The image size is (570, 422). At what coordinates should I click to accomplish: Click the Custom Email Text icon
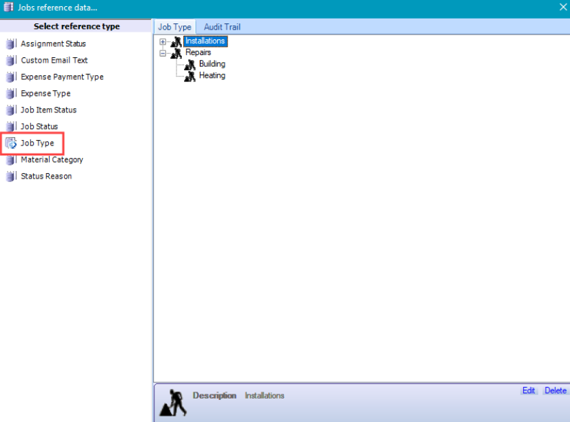(11, 61)
